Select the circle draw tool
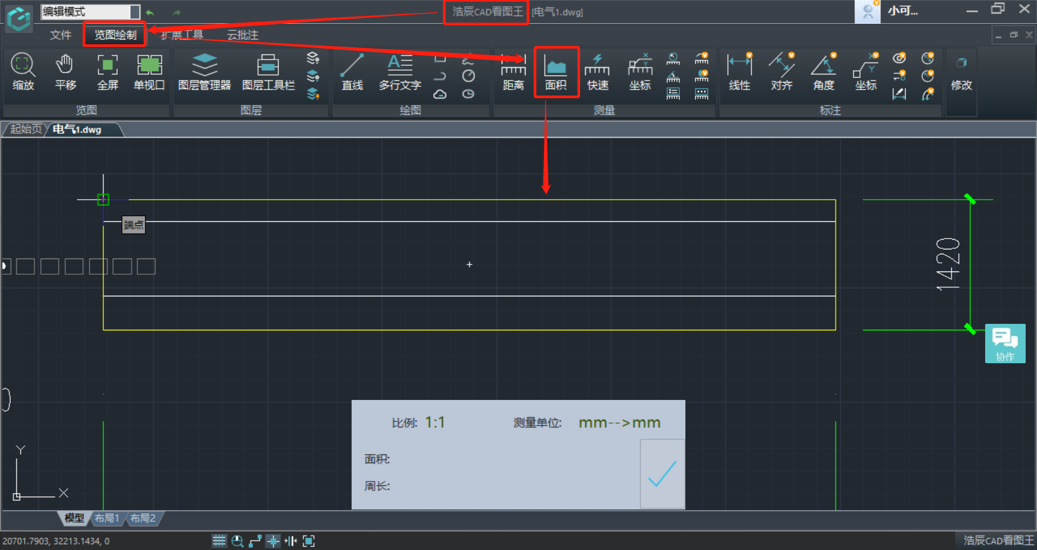 (468, 76)
